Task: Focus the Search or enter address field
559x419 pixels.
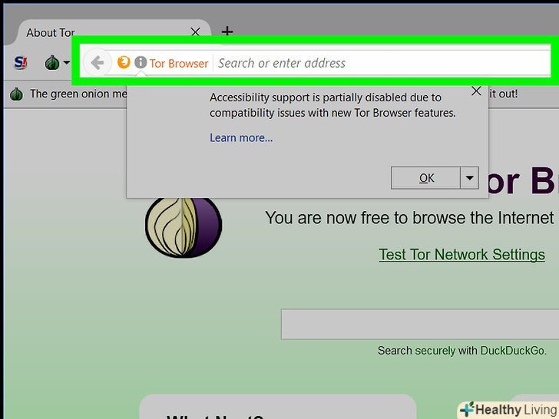Action: tap(382, 63)
